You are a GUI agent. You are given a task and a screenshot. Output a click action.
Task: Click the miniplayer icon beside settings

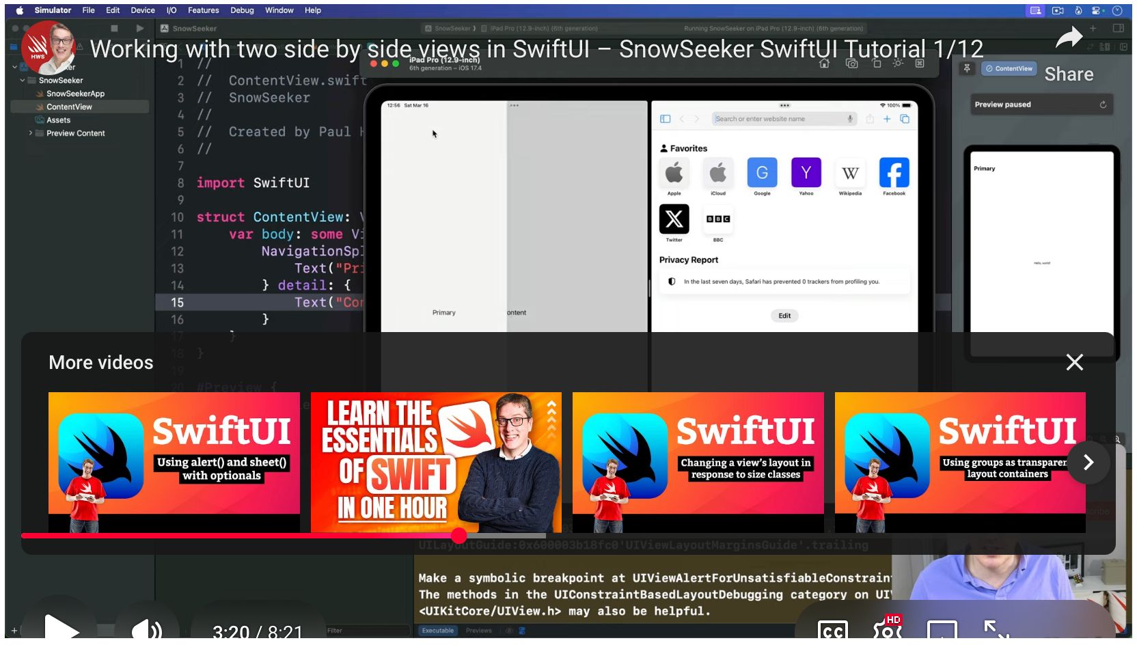(942, 630)
